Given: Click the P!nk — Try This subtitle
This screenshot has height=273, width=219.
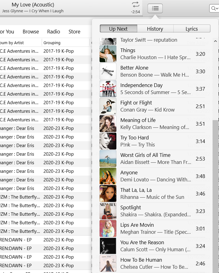Looking at the screenshot, I should click(x=138, y=145).
